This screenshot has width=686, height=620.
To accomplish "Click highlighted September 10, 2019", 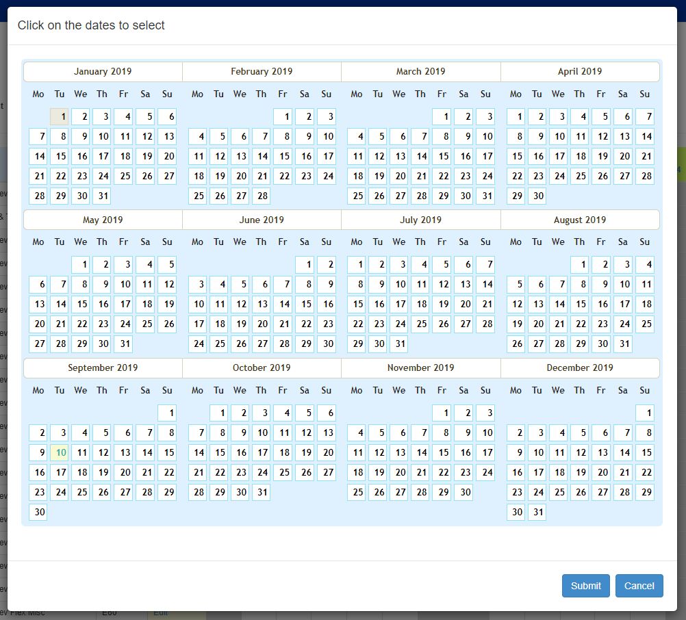I will point(60,452).
